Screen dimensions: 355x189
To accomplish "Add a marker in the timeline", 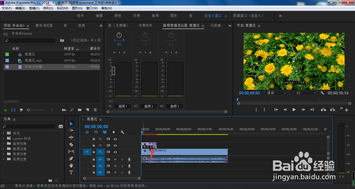I will click(x=114, y=132).
